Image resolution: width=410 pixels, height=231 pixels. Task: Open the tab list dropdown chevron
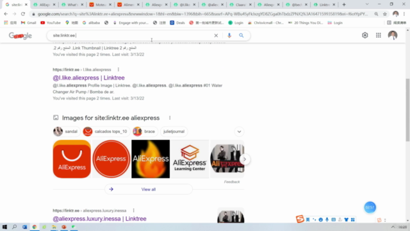point(367,4)
